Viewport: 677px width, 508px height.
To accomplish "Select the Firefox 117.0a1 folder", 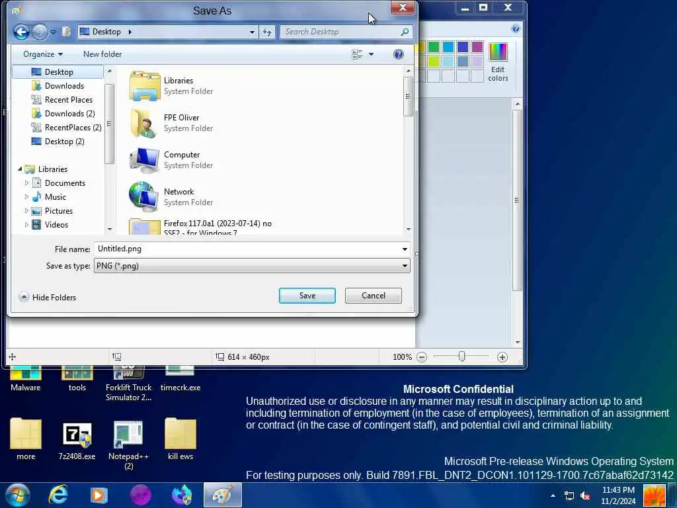I will pos(201,227).
